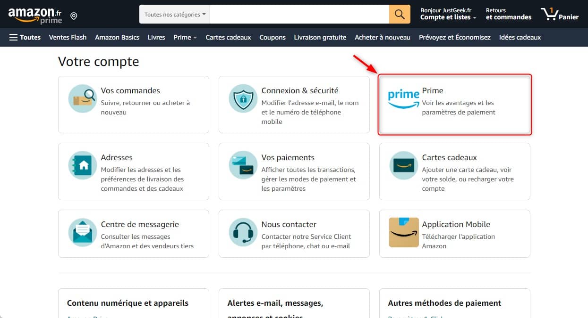The image size is (588, 318).
Task: Open the Application Mobile card title
Action: coord(456,224)
